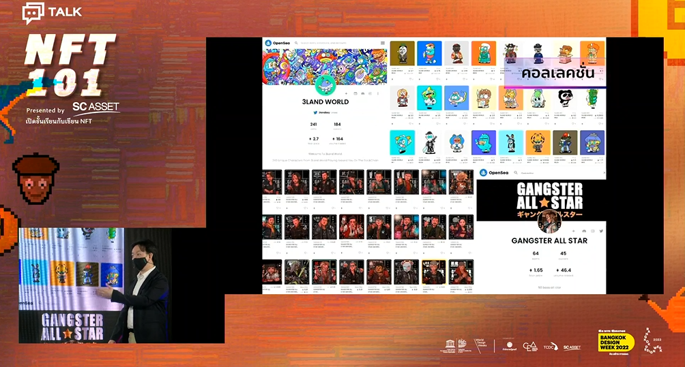Open the Instagram icon on Gangster All Star page
Viewport: 685px width, 367px height.
pyautogui.click(x=592, y=231)
